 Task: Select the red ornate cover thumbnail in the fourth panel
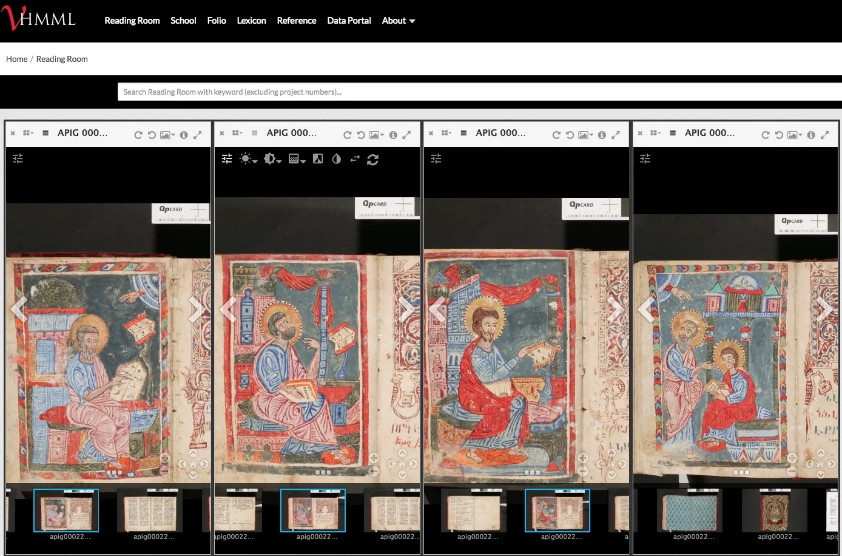(x=775, y=510)
